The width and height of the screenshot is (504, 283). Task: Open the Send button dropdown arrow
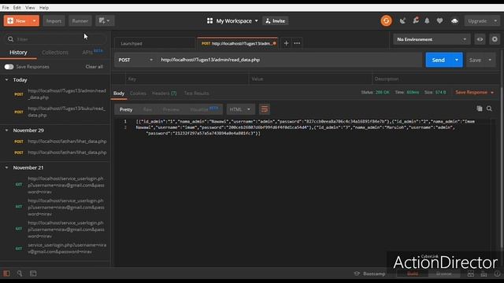(457, 60)
